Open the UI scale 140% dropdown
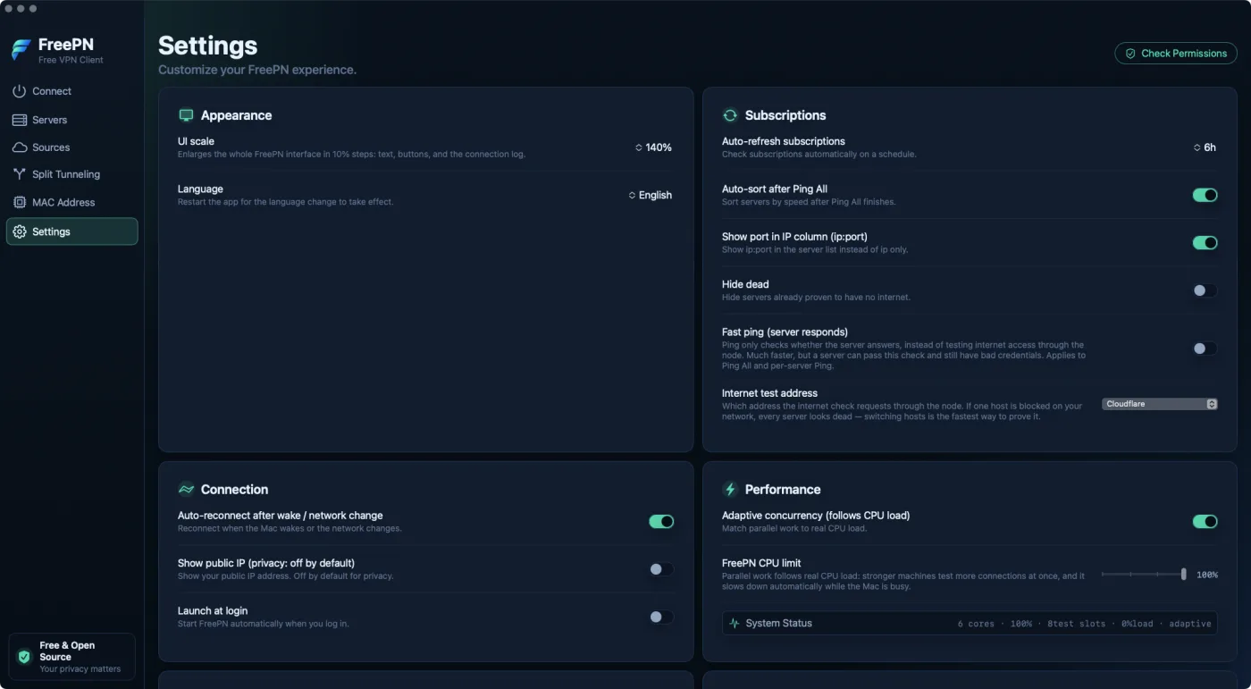Image resolution: width=1251 pixels, height=689 pixels. pyautogui.click(x=653, y=147)
